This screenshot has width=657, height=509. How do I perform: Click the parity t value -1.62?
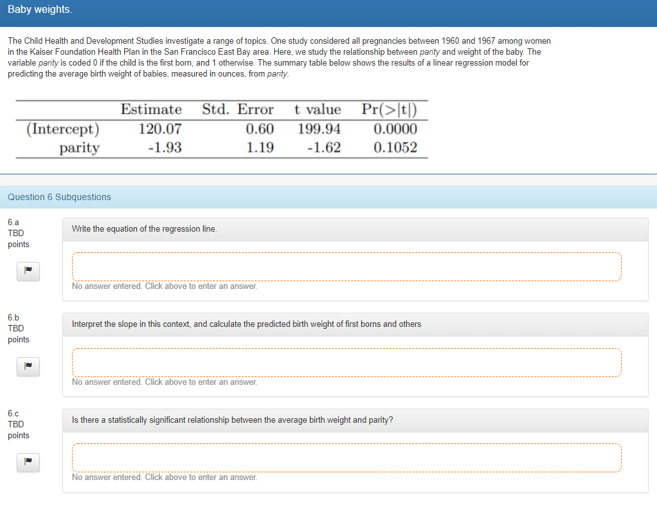(324, 147)
